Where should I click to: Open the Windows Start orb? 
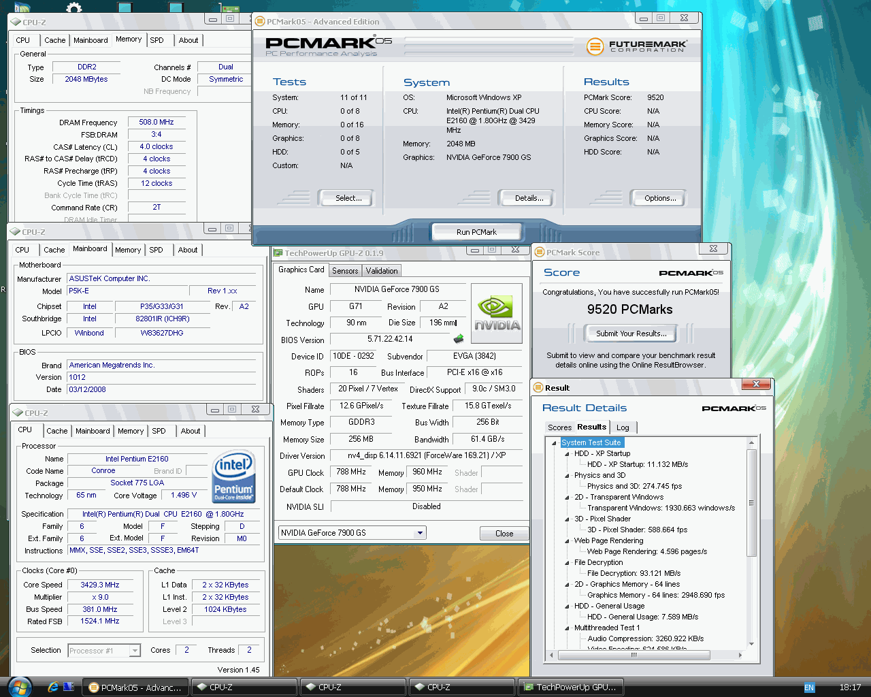tap(18, 687)
